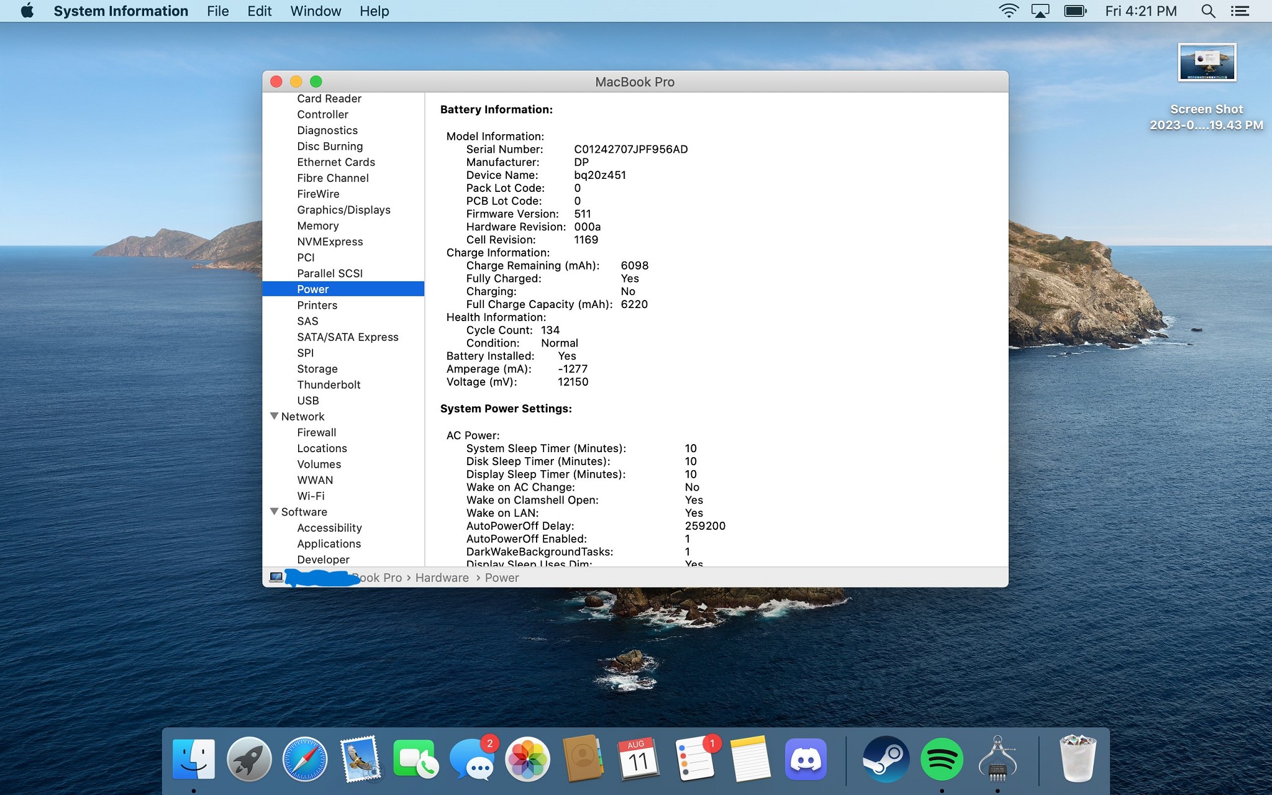
Task: Select Card Reader in sidebar
Action: 329,99
